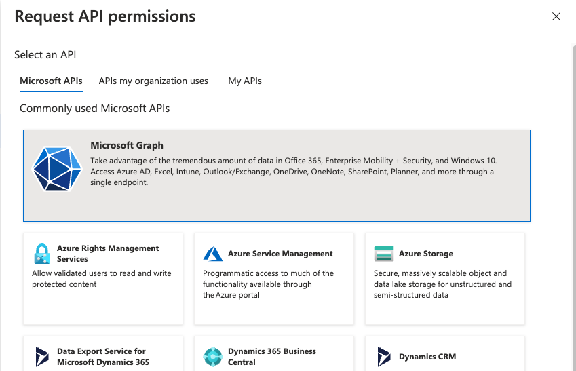Select the Azure Storage title

pyautogui.click(x=426, y=254)
